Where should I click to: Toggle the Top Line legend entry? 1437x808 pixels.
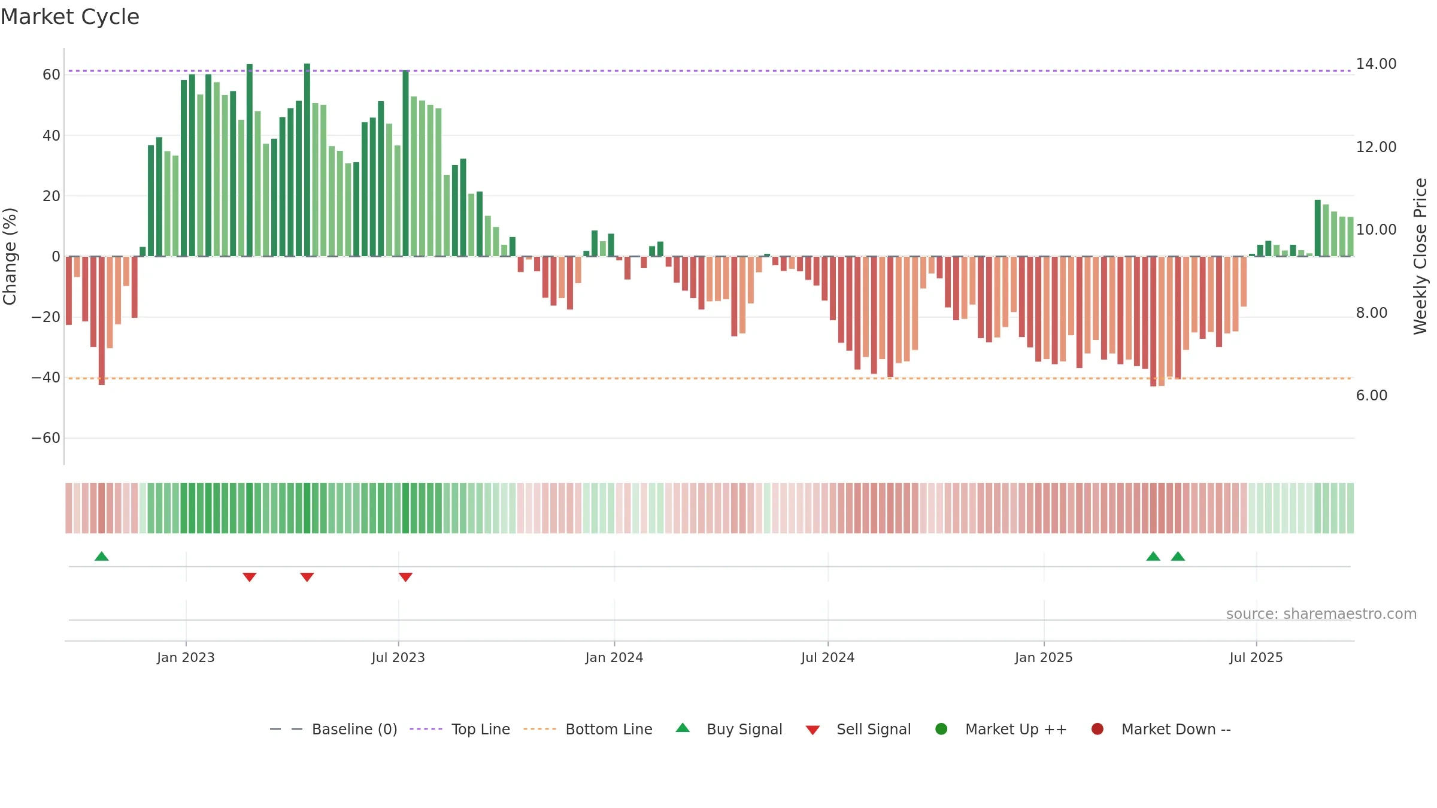[460, 729]
